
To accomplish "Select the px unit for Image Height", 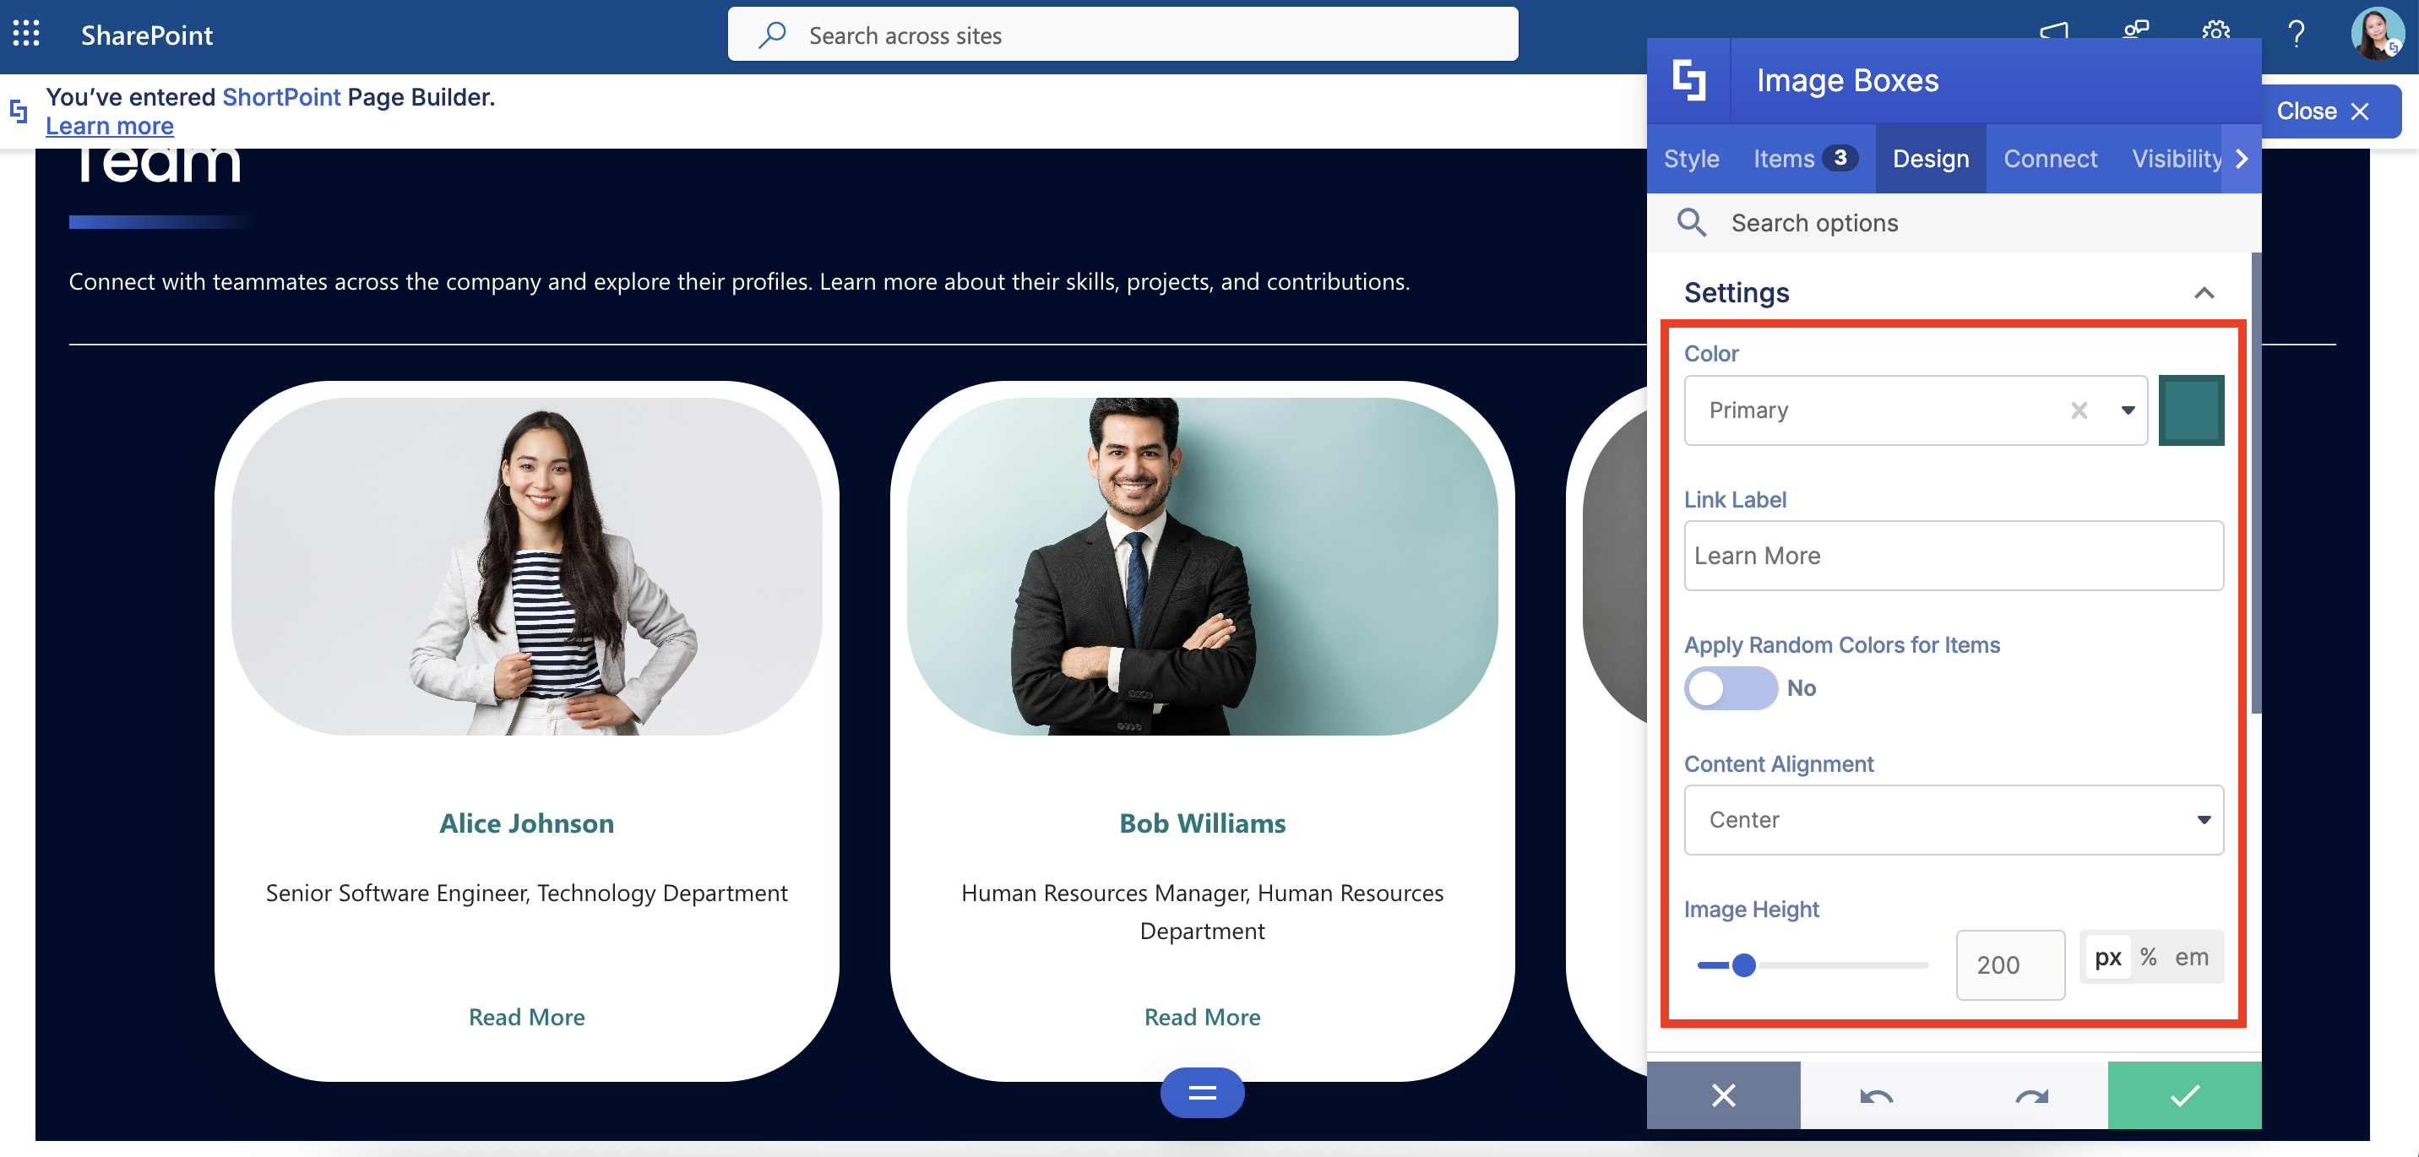I will pos(2107,957).
